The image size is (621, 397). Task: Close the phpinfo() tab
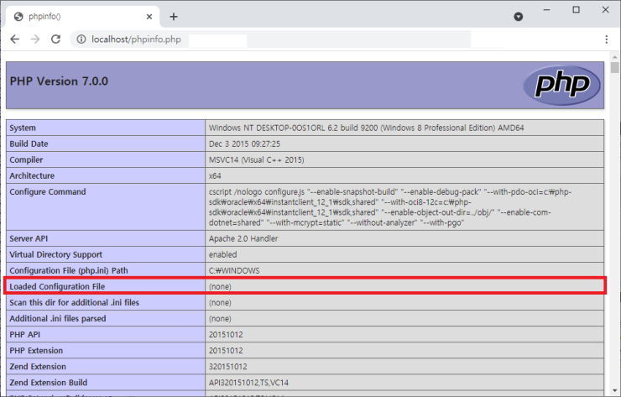coord(149,17)
